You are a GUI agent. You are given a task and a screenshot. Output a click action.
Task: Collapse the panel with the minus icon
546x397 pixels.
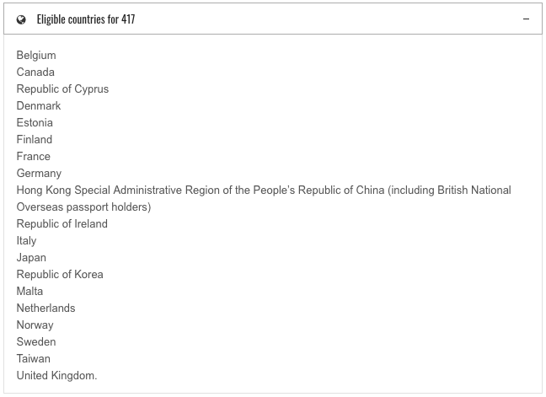tap(526, 19)
